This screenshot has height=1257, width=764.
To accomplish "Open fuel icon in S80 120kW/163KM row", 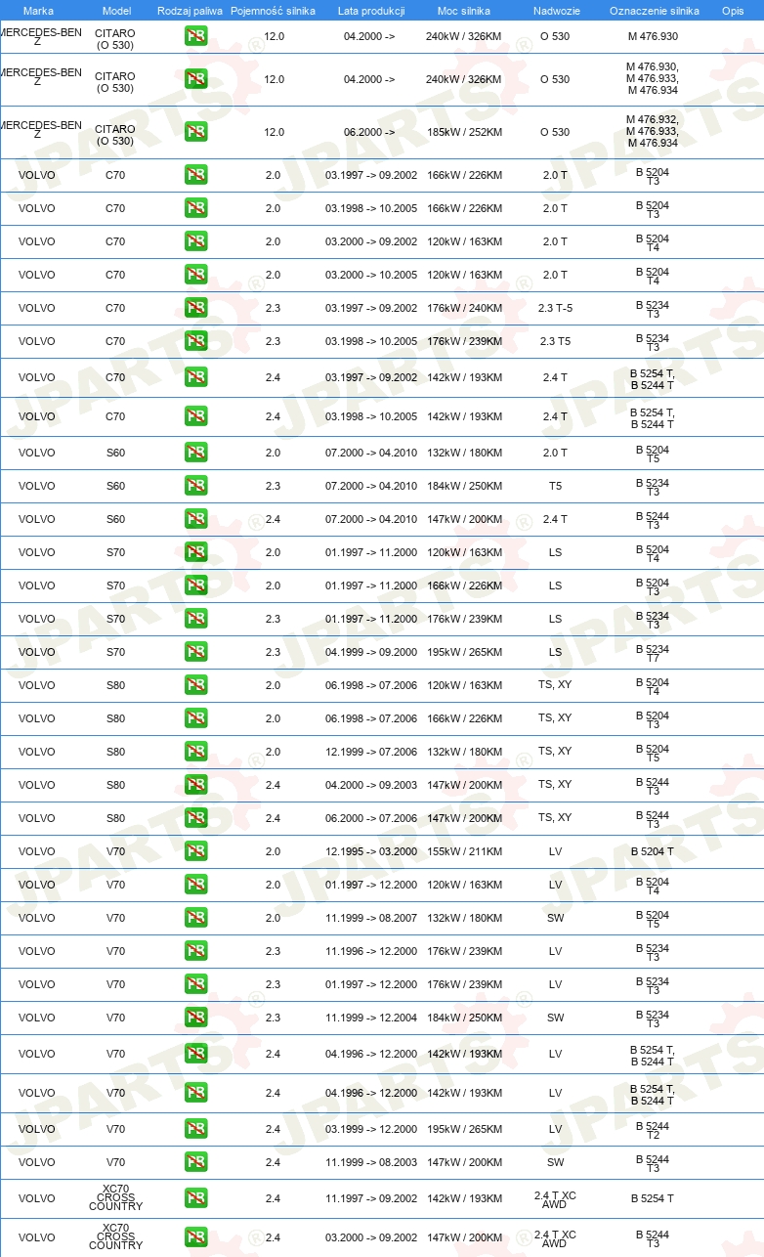I will [195, 685].
